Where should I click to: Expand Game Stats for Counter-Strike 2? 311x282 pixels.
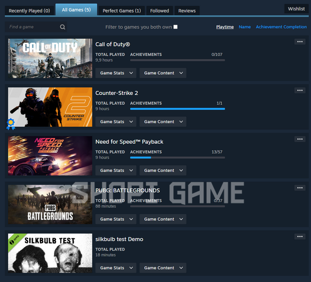pyautogui.click(x=116, y=122)
